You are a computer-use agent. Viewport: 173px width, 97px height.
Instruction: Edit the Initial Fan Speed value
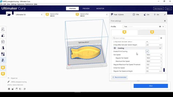(154, 68)
